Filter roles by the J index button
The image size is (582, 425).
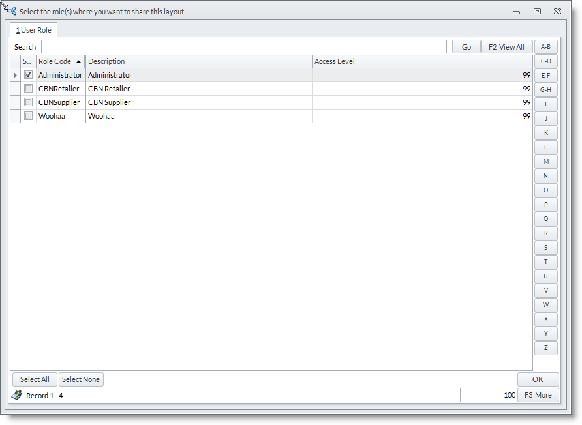tap(545, 118)
